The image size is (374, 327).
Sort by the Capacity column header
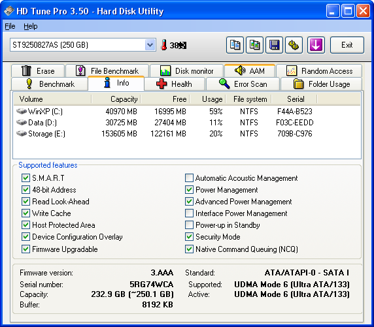pos(116,99)
